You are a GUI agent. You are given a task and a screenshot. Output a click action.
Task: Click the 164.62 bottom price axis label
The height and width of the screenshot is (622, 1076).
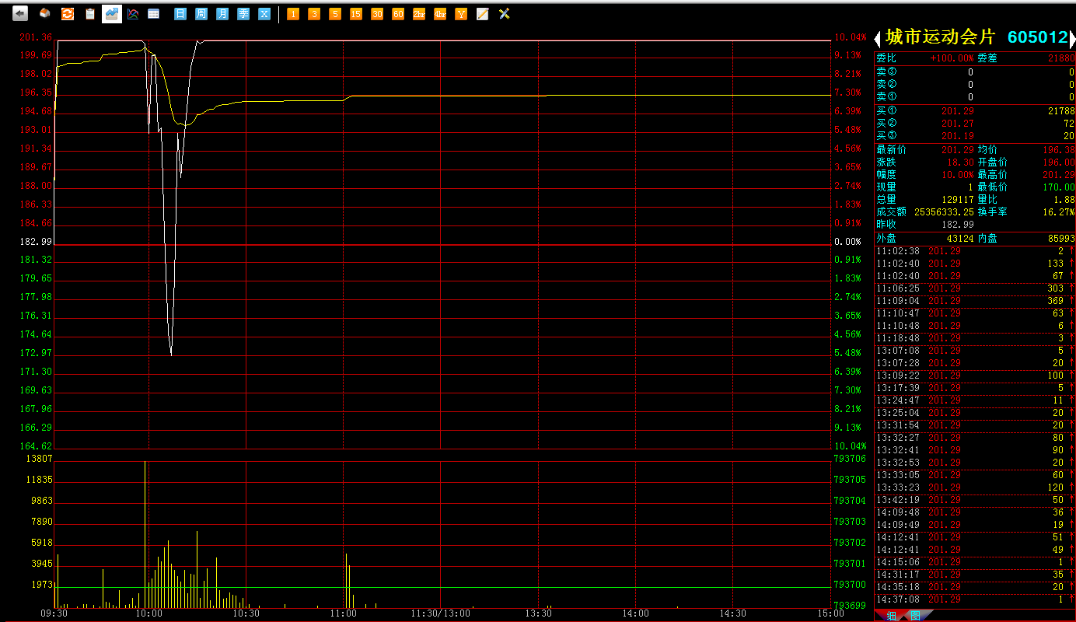[36, 446]
